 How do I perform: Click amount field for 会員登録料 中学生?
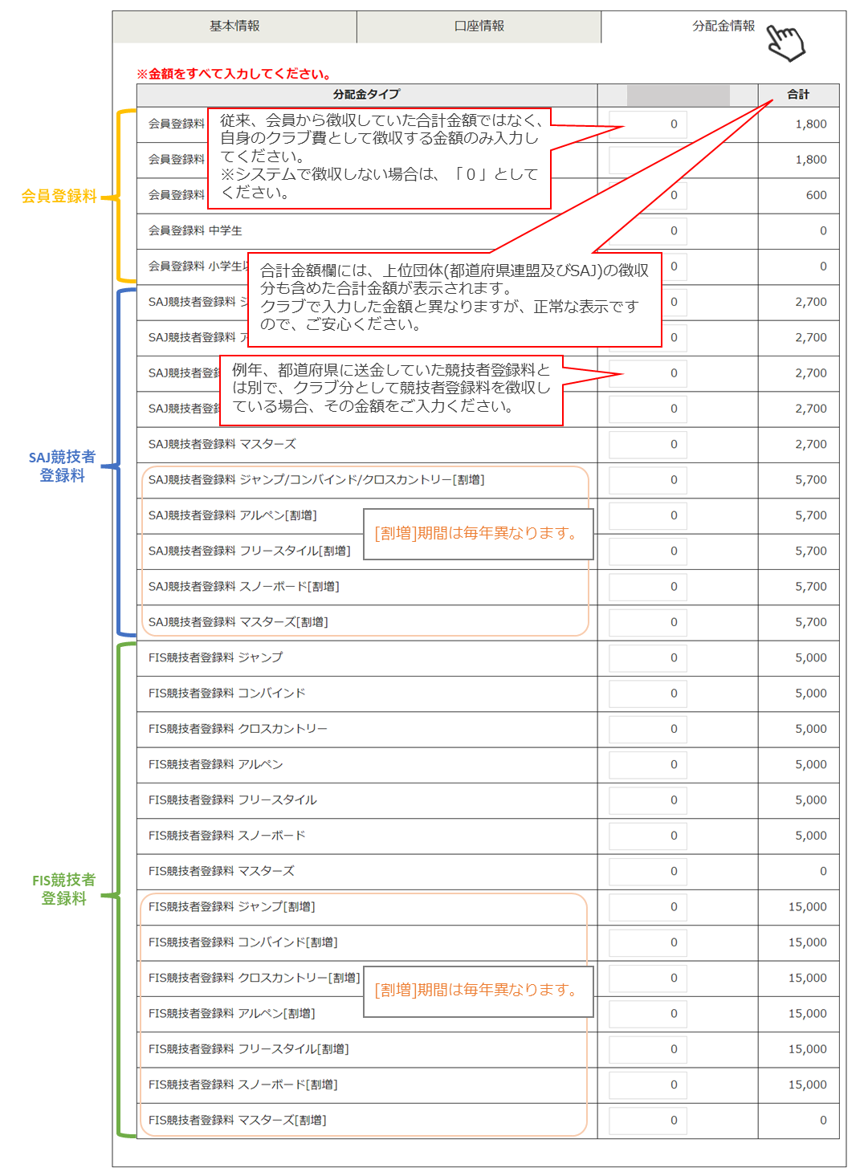click(x=648, y=231)
